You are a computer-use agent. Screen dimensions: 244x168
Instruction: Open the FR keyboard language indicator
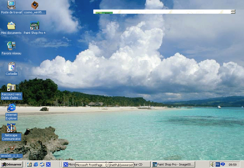[218, 164]
